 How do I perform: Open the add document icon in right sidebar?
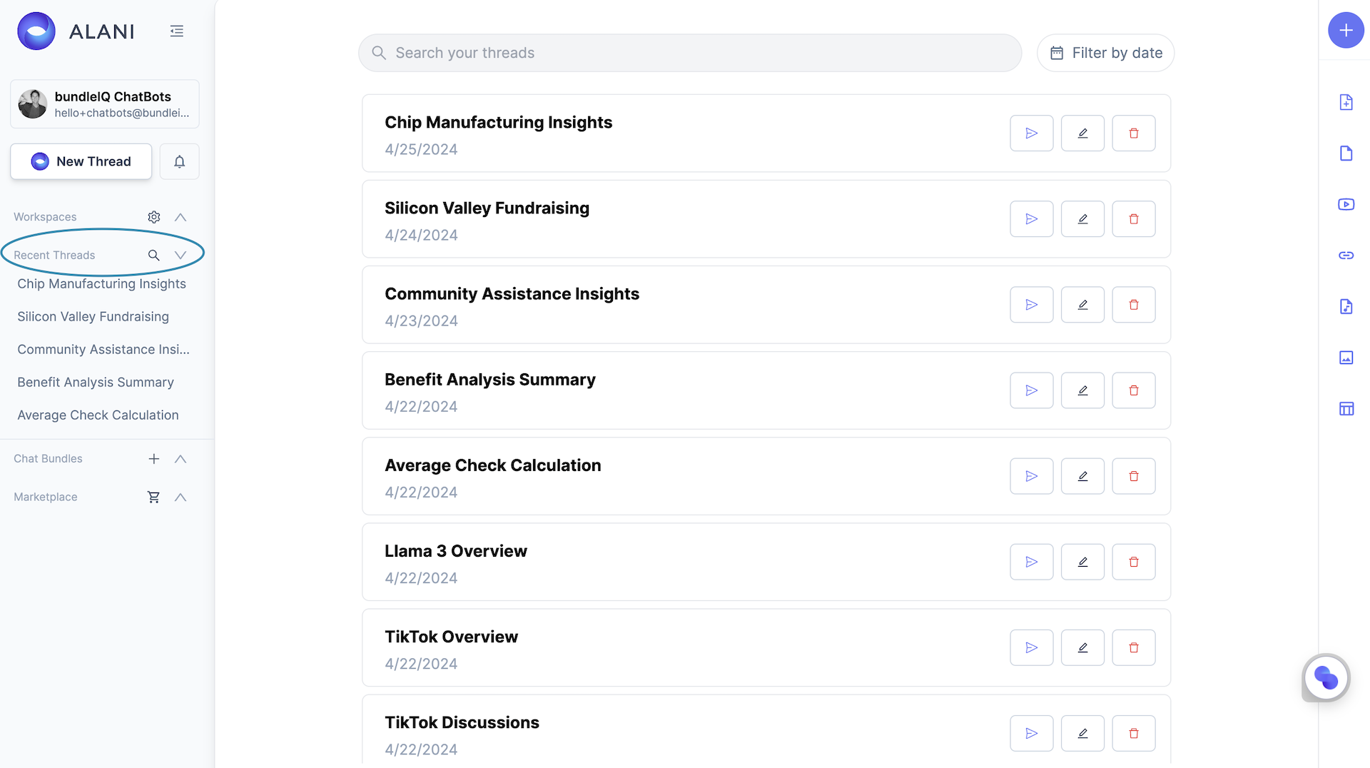pos(1346,102)
